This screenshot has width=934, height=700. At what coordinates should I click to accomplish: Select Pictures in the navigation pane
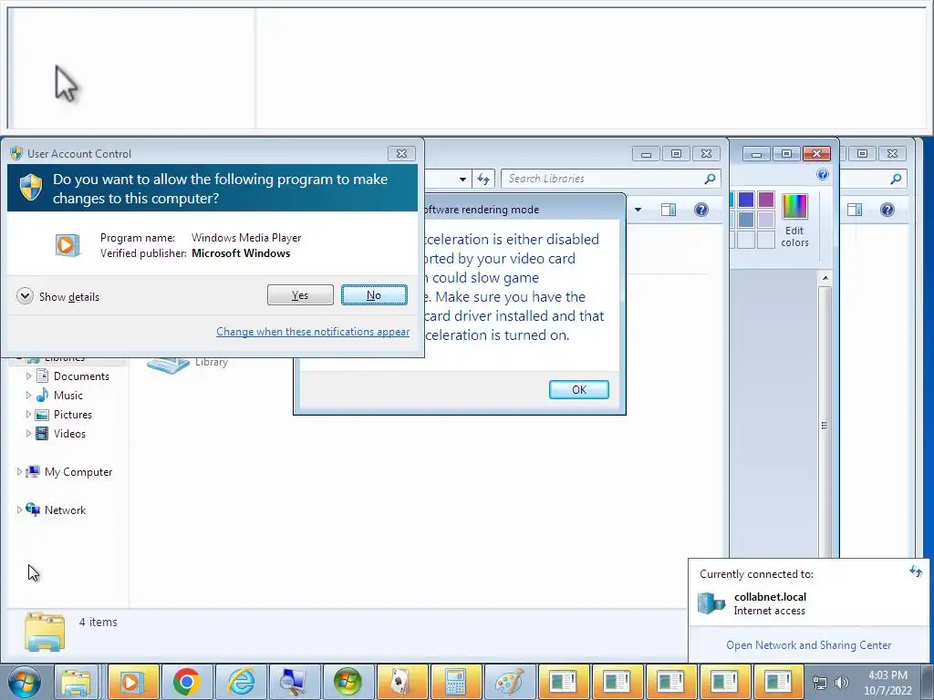click(x=73, y=415)
